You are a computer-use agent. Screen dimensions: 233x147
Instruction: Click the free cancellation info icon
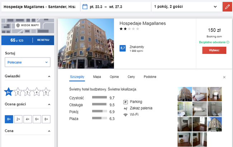[228, 42]
